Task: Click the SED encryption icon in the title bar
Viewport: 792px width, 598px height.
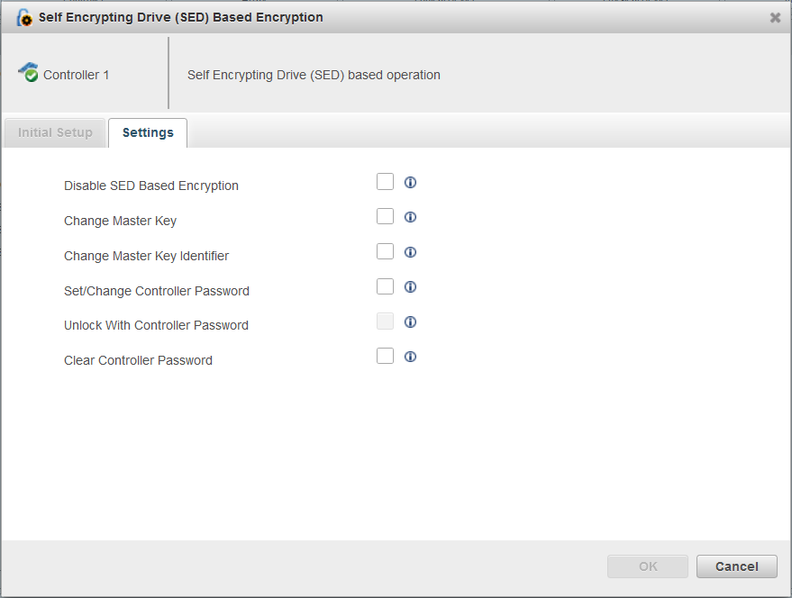Action: point(24,16)
